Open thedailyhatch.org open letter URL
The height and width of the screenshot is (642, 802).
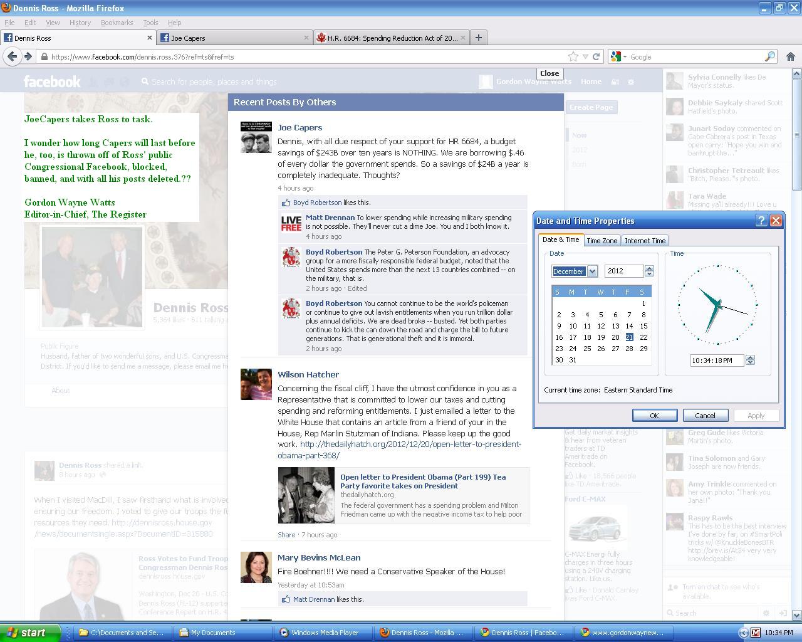[399, 450]
